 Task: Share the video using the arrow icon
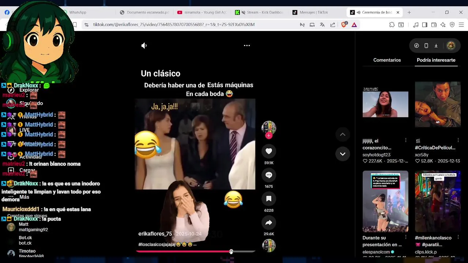pyautogui.click(x=269, y=222)
